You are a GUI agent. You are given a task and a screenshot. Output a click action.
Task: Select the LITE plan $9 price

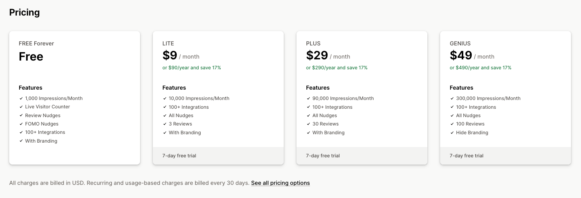pos(170,56)
